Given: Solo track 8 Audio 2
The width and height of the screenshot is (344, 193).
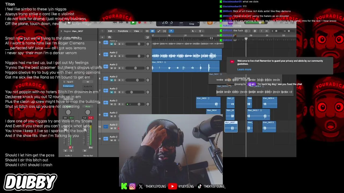Looking at the screenshot, I should click(115, 104).
